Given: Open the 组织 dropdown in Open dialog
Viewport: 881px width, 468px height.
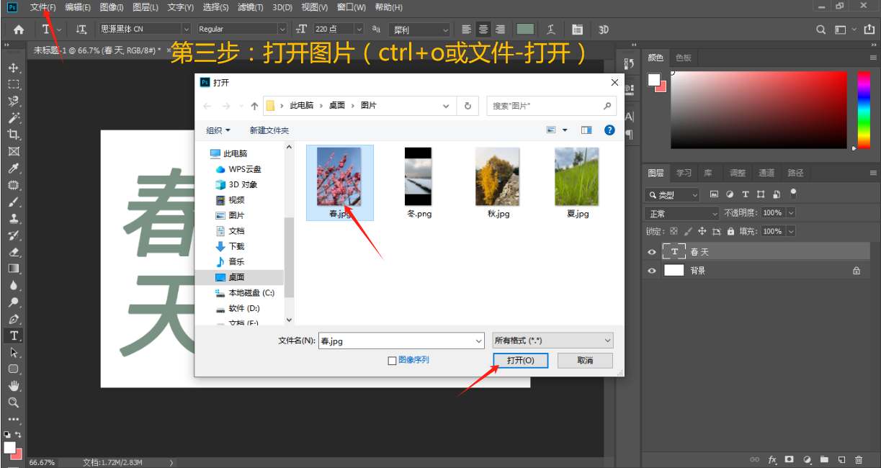Looking at the screenshot, I should (218, 130).
